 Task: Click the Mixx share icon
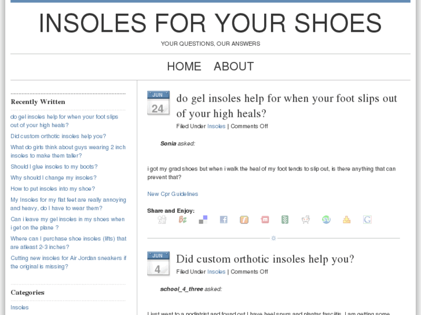tap(265, 220)
